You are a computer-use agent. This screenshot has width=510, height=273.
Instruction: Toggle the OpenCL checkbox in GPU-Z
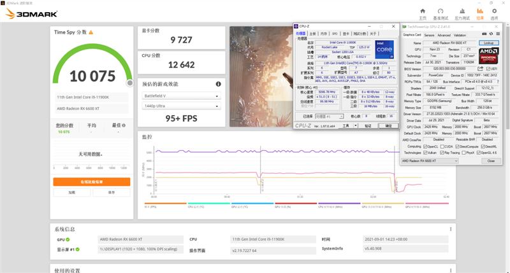425,146
